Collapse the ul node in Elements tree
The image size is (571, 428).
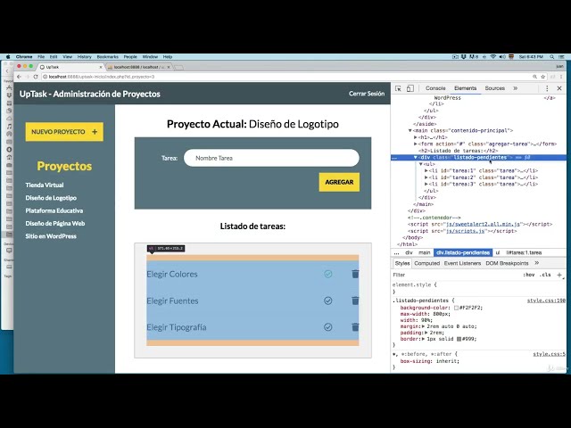[421, 164]
